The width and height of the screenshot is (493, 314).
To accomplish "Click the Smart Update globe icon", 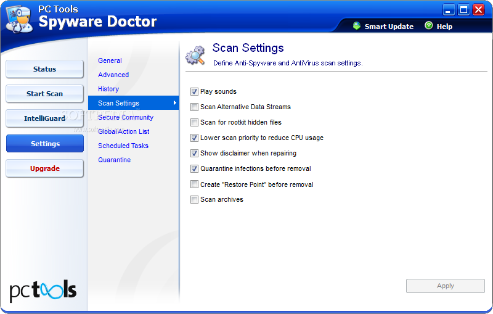I will (x=357, y=26).
